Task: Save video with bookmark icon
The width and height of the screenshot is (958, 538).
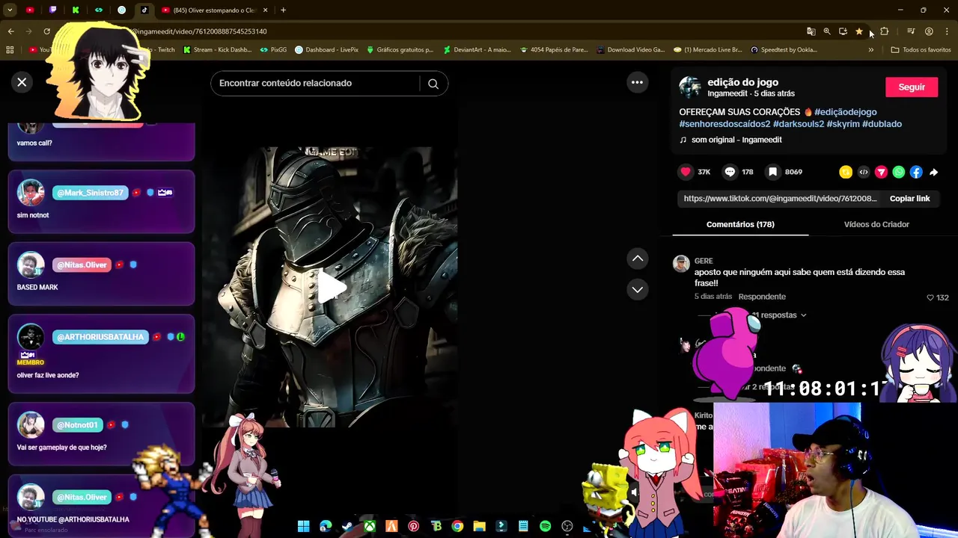Action: click(773, 172)
